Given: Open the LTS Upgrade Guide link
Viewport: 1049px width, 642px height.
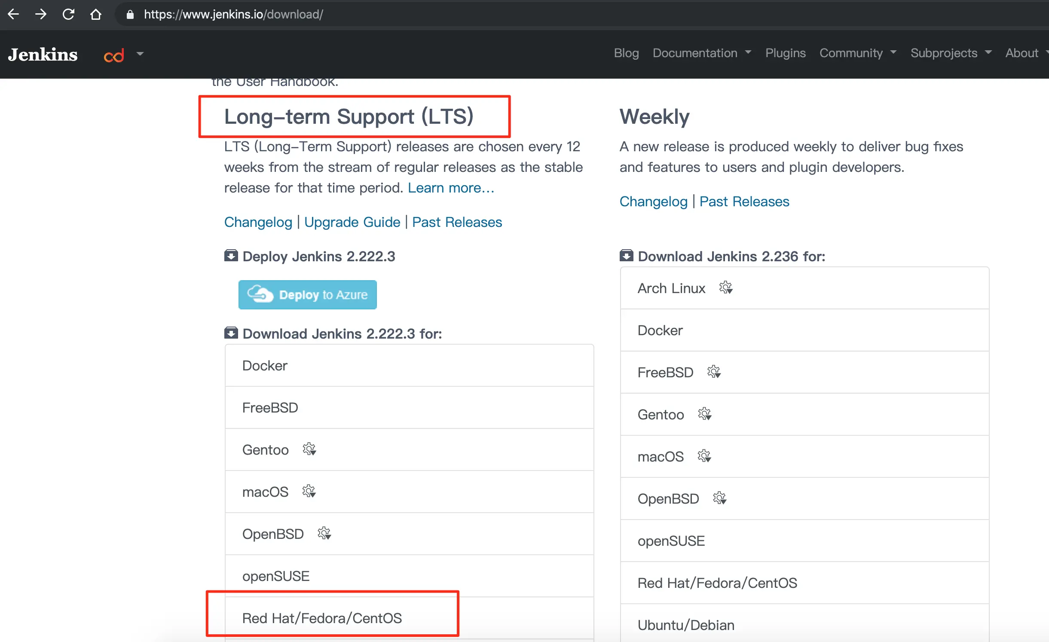Looking at the screenshot, I should 352,222.
